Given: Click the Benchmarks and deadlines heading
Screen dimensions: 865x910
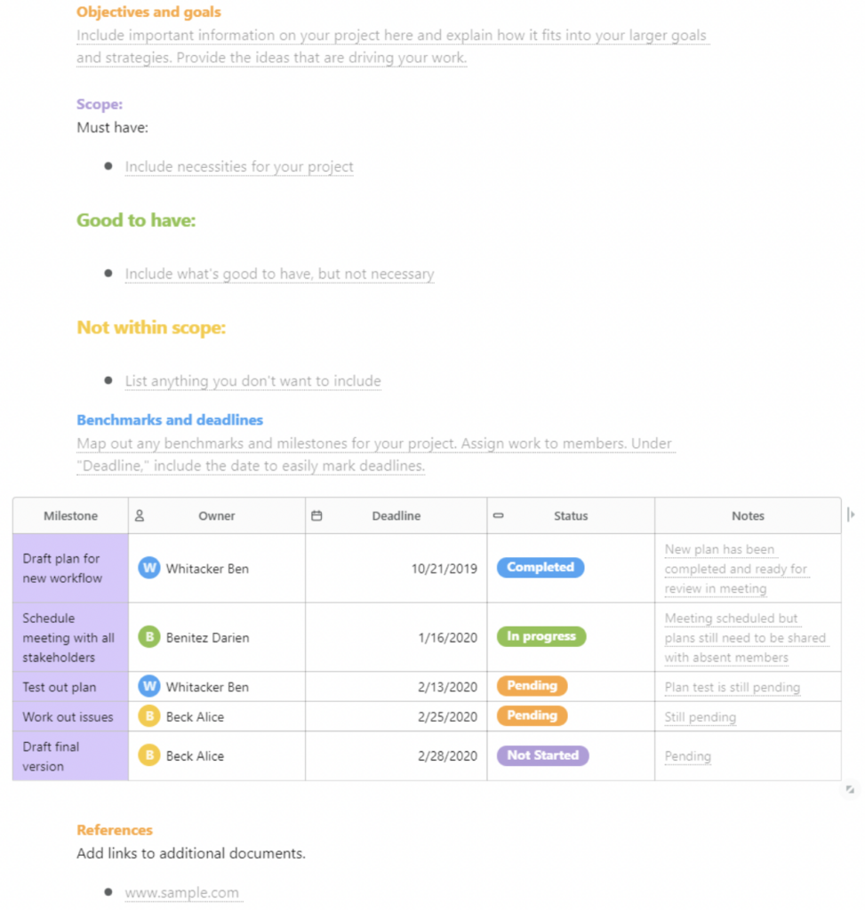Looking at the screenshot, I should coord(170,419).
